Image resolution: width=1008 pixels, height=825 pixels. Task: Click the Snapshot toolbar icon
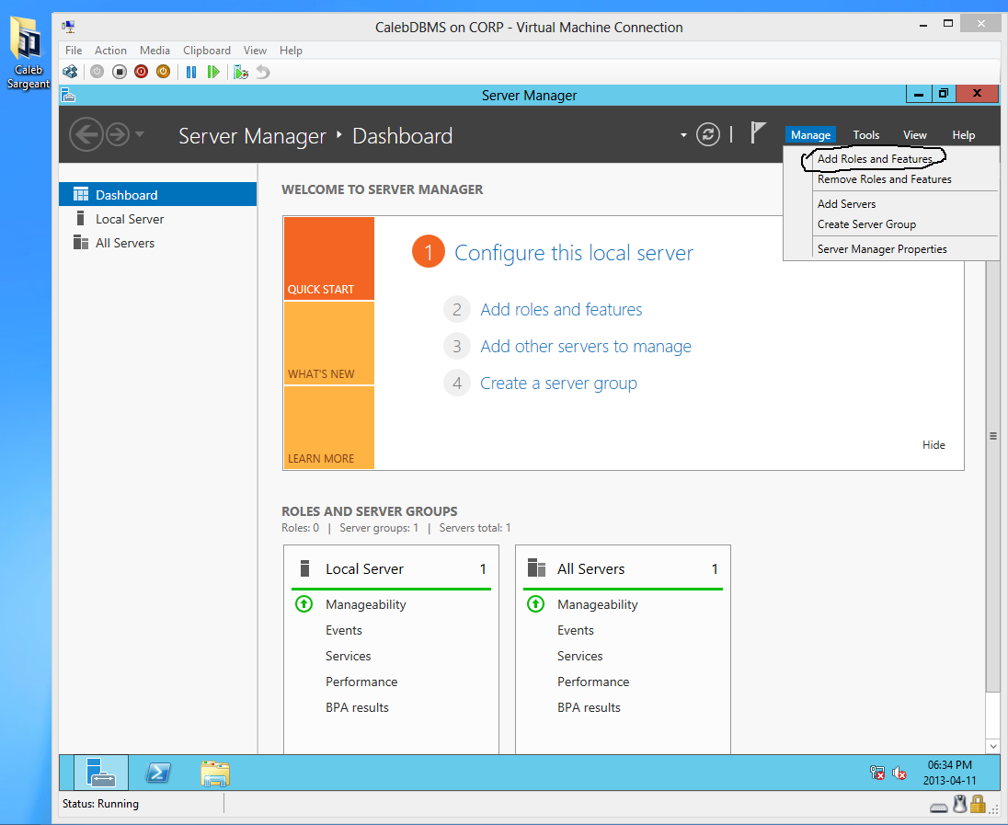point(241,72)
